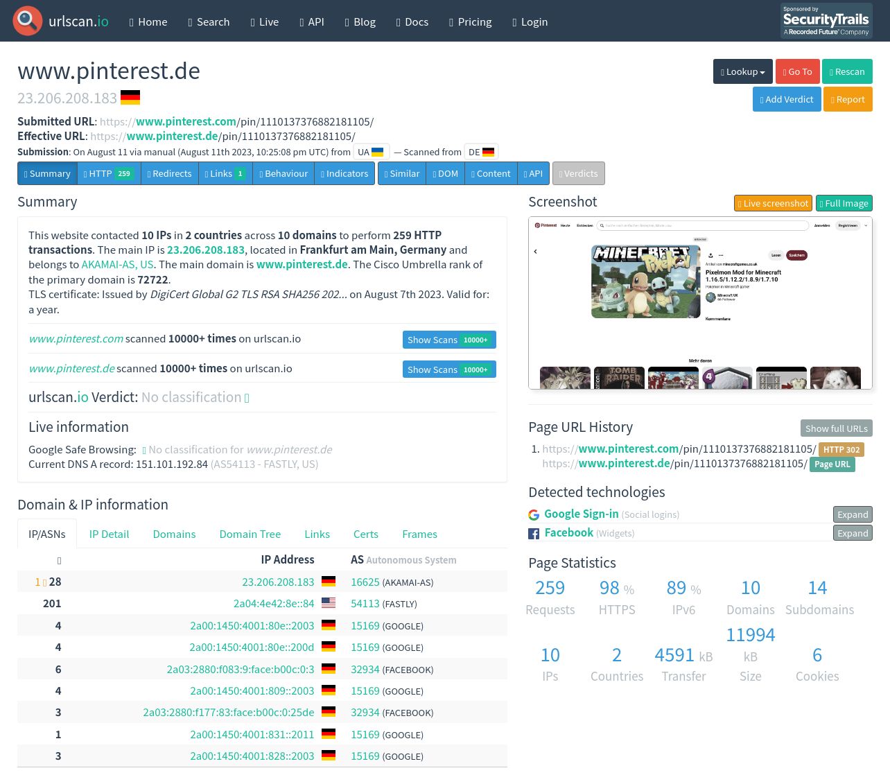The width and height of the screenshot is (890, 775).
Task: Click the Add Verdict button
Action: click(x=787, y=99)
